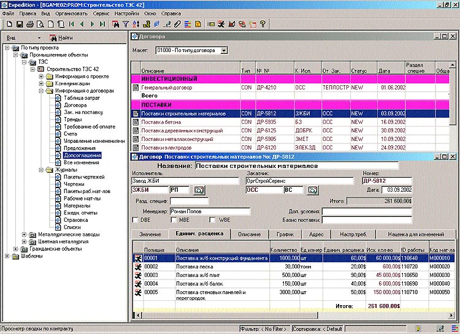Click the Print icon in the toolbar
The width and height of the screenshot is (460, 334).
(30, 25)
